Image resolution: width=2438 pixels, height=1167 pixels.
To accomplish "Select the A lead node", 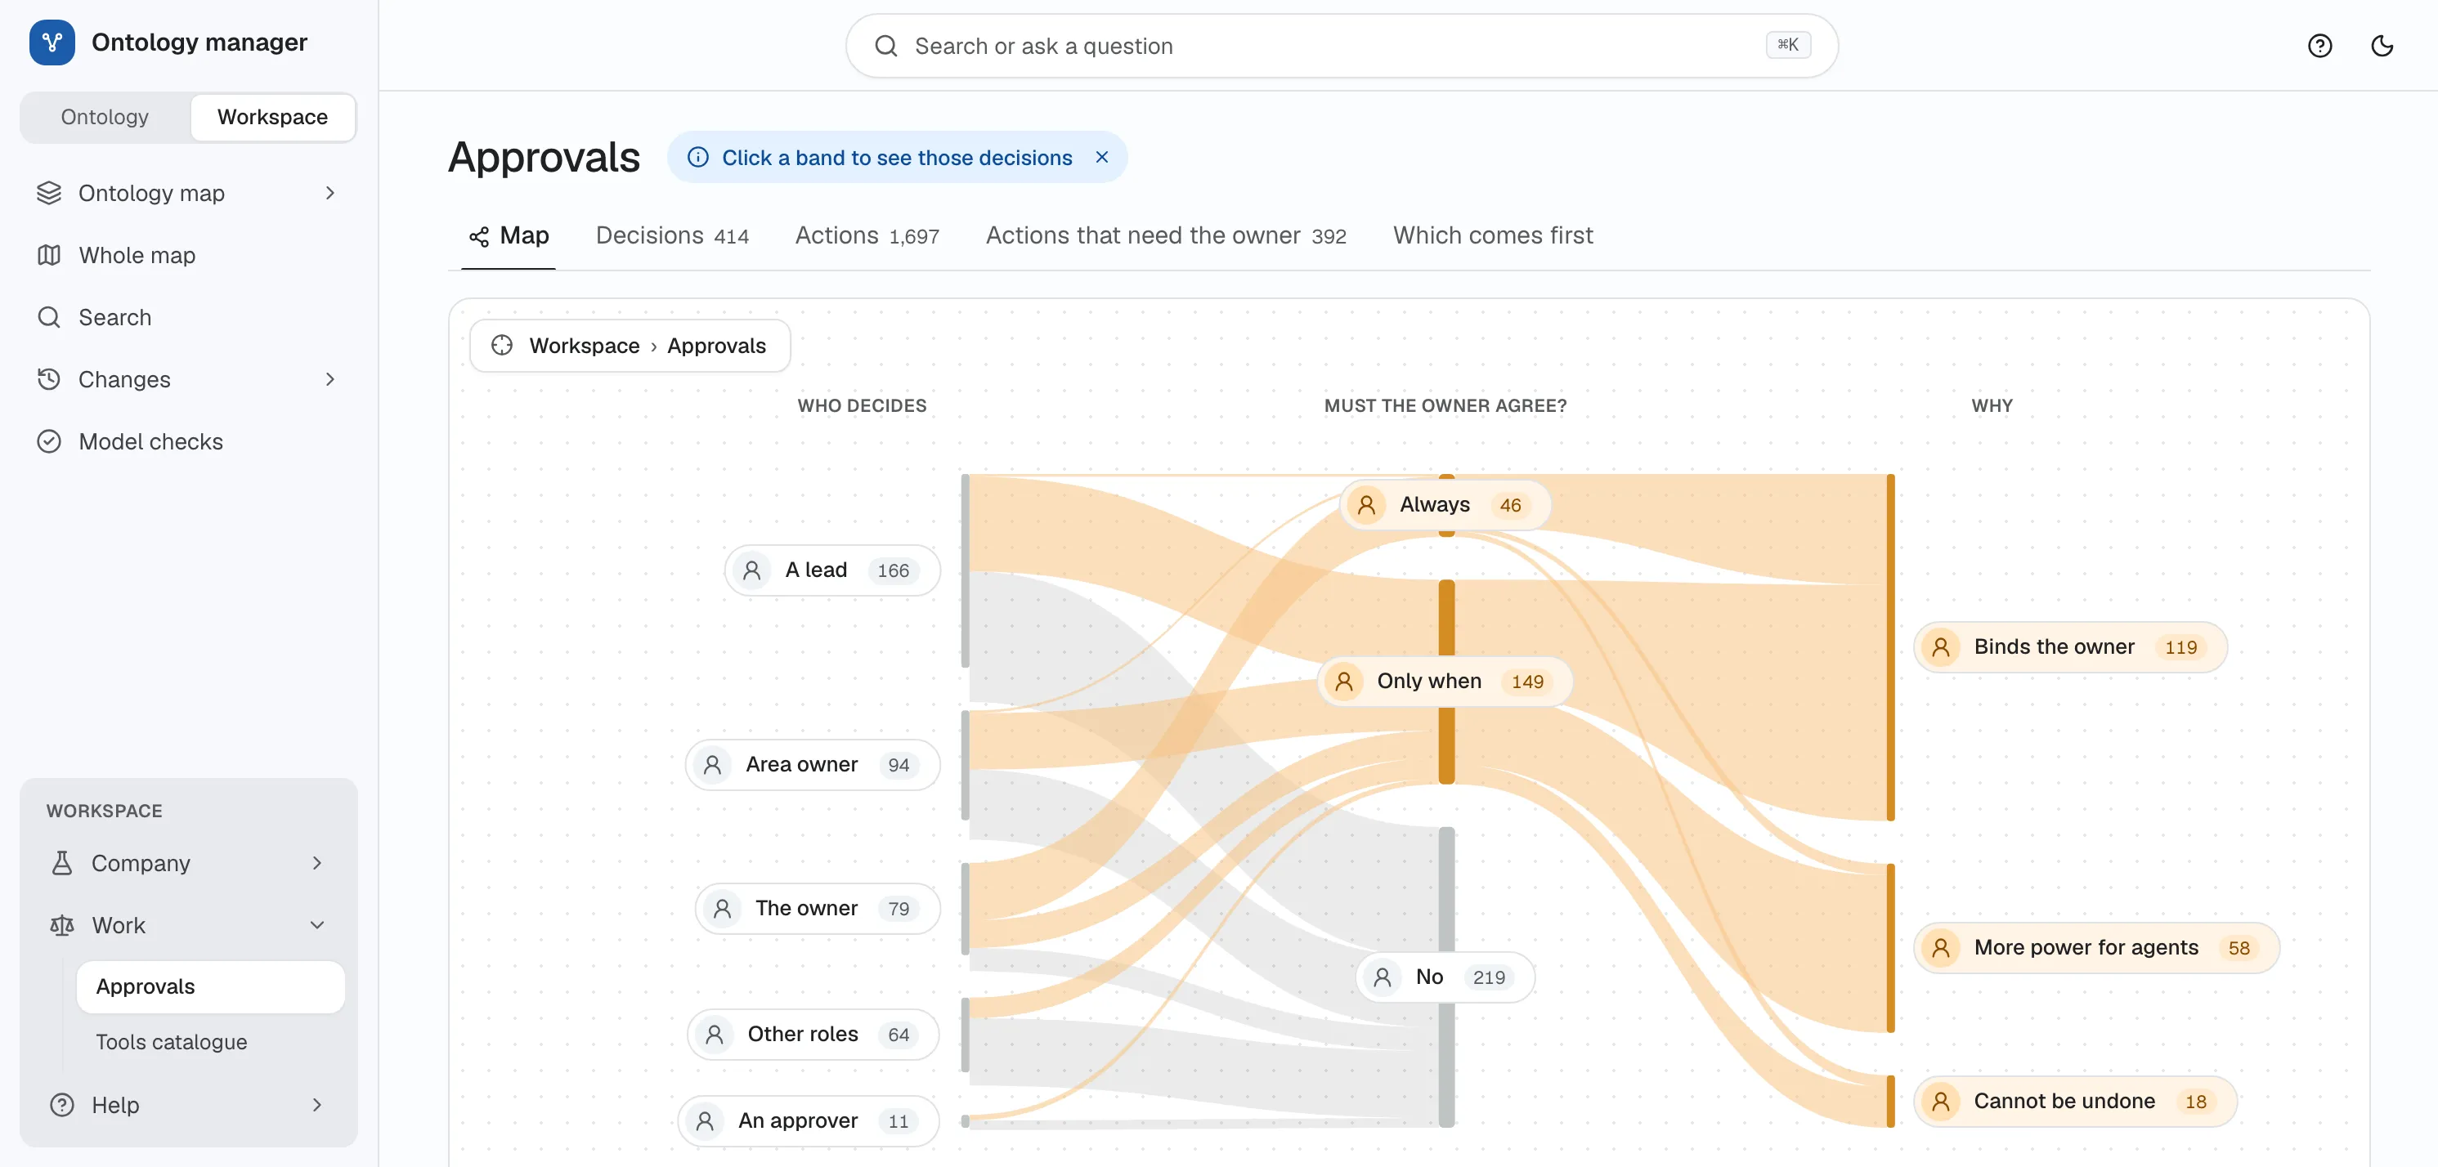I will (x=832, y=570).
